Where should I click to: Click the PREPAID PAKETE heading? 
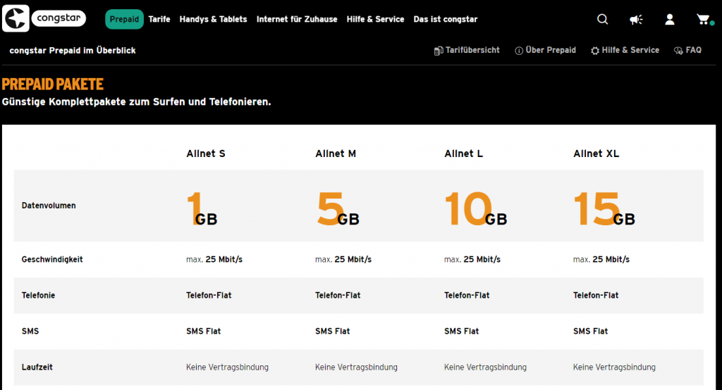click(x=52, y=84)
